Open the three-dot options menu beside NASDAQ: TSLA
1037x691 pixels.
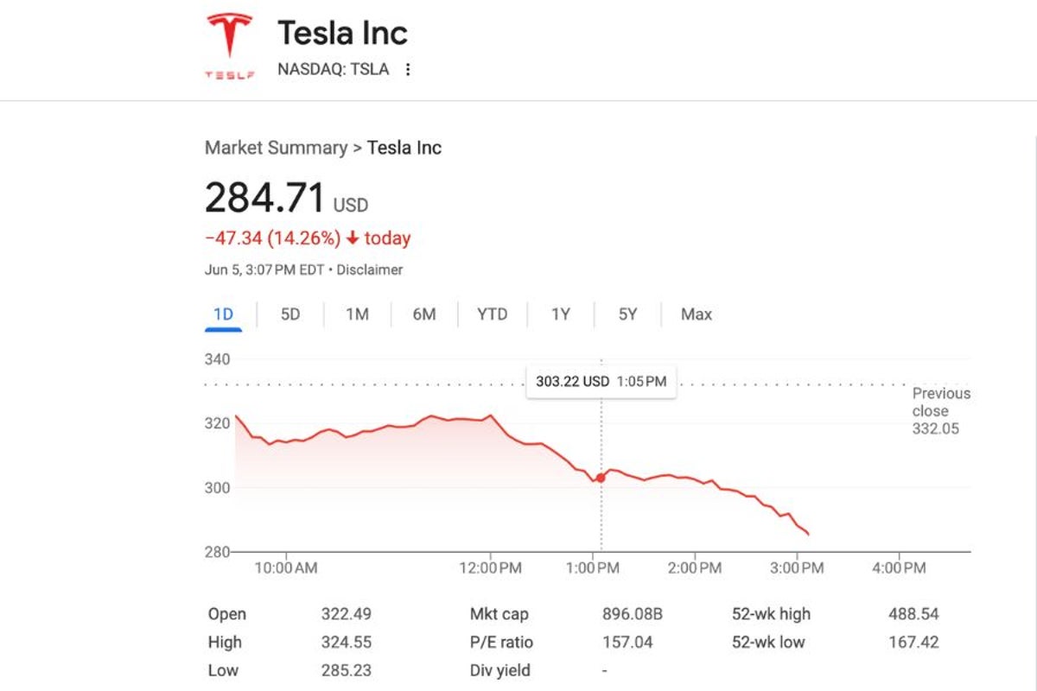407,69
